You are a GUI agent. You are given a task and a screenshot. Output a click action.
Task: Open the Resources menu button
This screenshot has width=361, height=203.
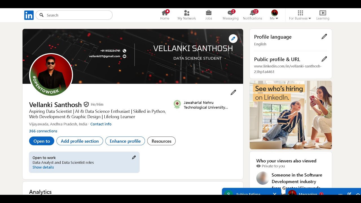(x=161, y=141)
